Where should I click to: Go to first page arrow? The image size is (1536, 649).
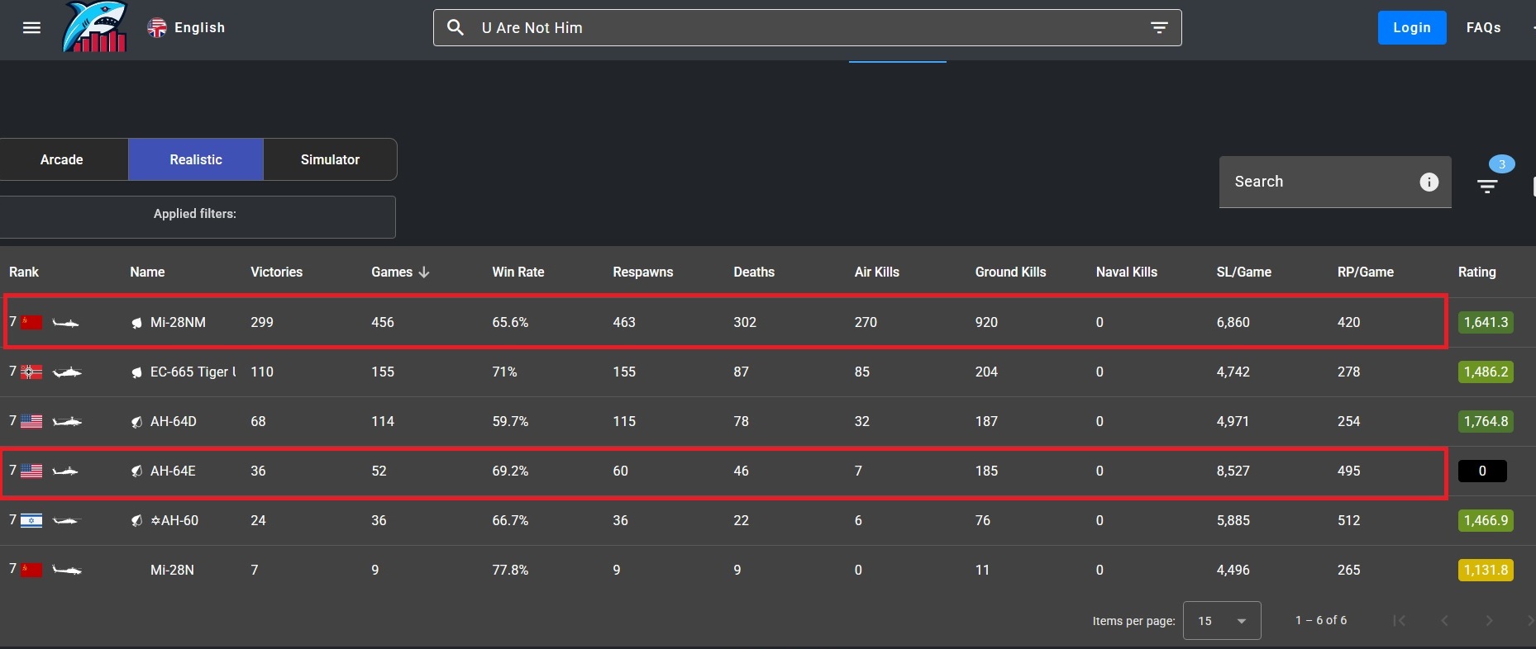[1399, 621]
